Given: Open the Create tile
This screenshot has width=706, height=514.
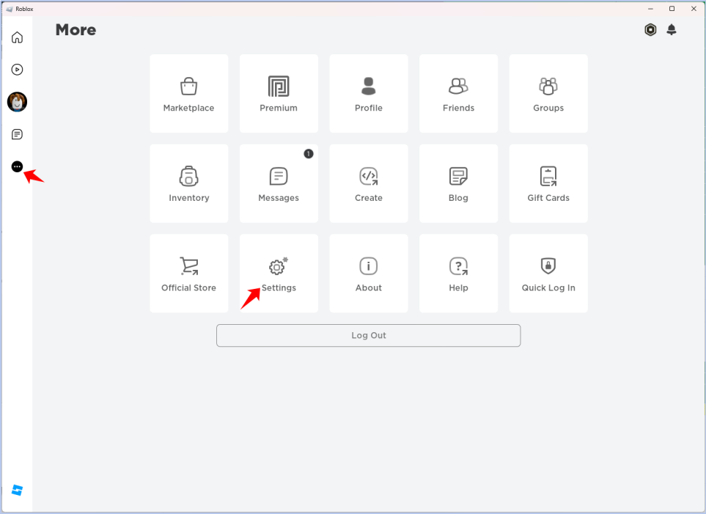Looking at the screenshot, I should tap(369, 183).
